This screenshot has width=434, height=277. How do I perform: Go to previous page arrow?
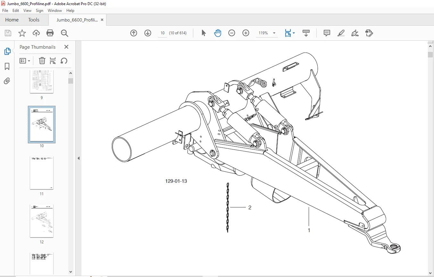[134, 33]
